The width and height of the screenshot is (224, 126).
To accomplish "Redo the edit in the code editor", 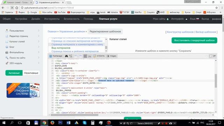I will coord(80,56).
